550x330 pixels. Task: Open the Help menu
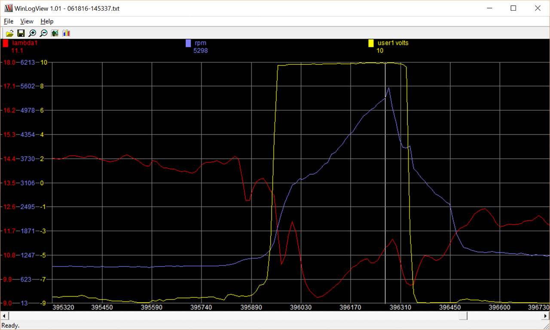pyautogui.click(x=47, y=21)
